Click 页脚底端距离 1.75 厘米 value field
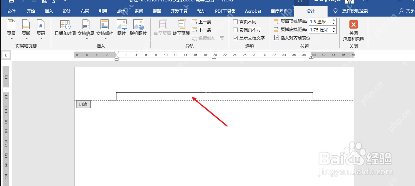 click(320, 30)
